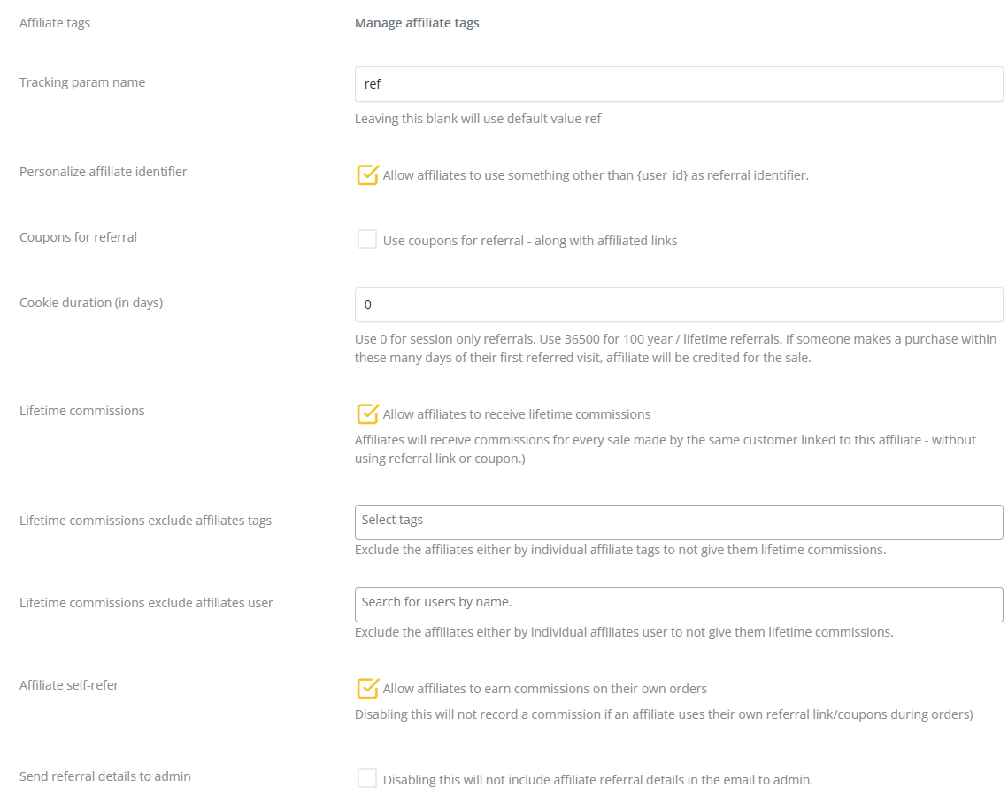Uncheck the Personalize affiliate identifier checkbox
Screen dimensions: 1008x803
(x=367, y=175)
